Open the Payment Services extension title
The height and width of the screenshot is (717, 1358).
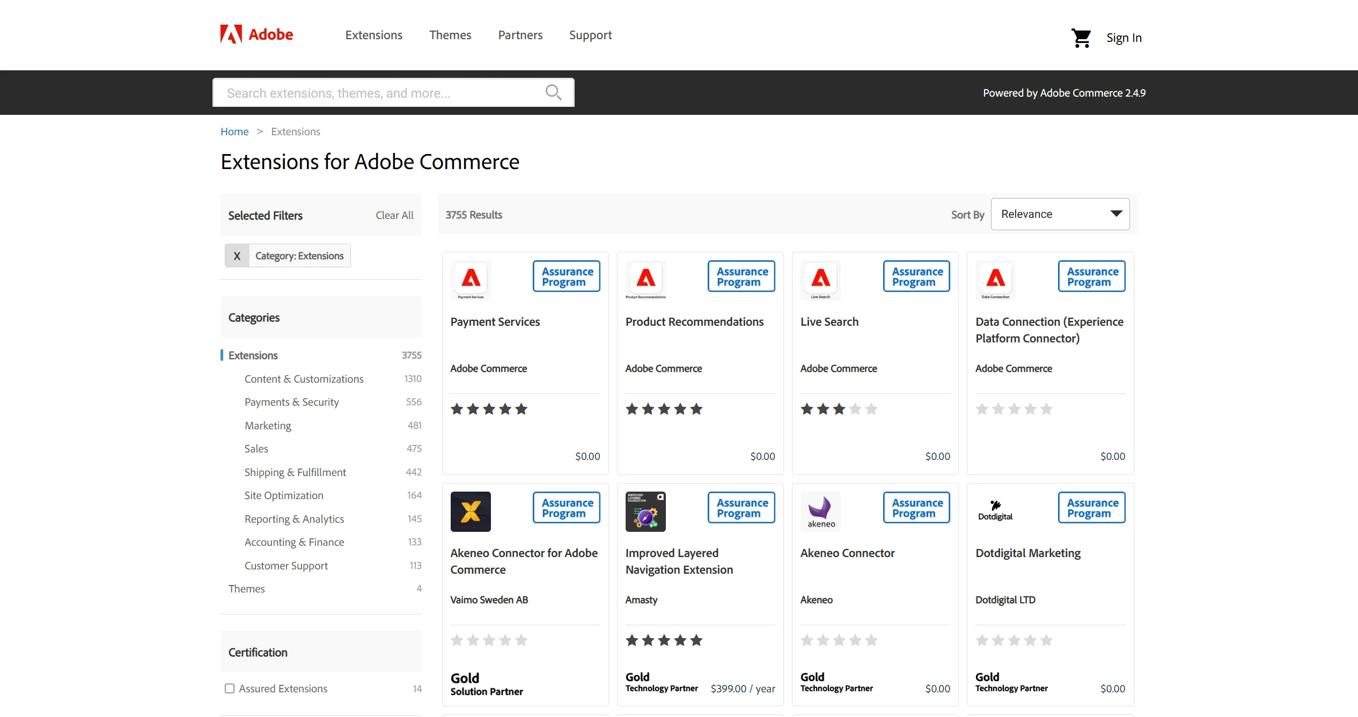(x=495, y=321)
